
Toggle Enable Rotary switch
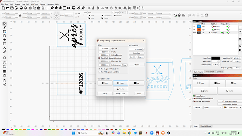coord(194,96)
